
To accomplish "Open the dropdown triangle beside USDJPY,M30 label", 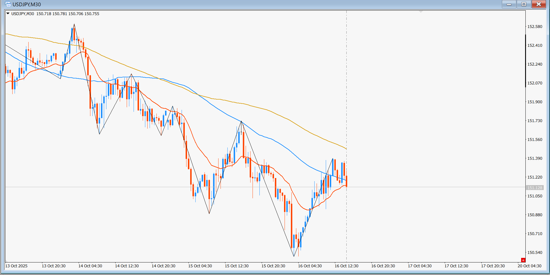I will 8,13.
